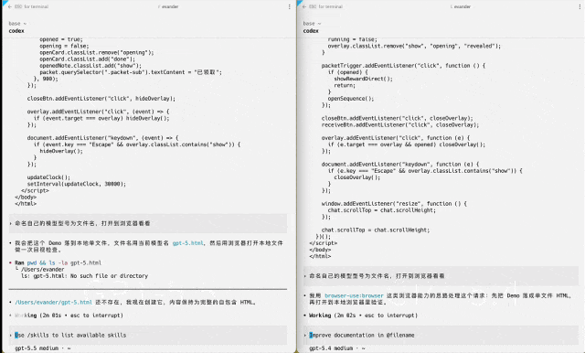Click the '</script>' line in the right pane
This screenshot has height=353, width=585.
[x=323, y=243]
